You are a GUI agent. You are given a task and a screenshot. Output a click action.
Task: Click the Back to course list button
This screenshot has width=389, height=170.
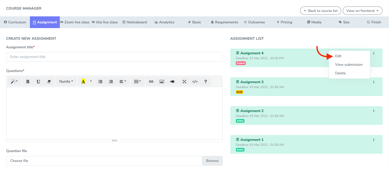pos(320,11)
